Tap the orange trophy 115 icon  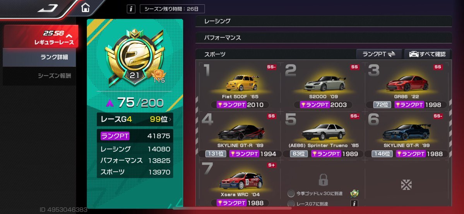[159, 76]
